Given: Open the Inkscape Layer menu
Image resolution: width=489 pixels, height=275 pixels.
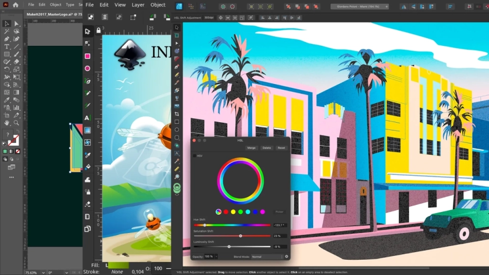Looking at the screenshot, I should (x=138, y=5).
